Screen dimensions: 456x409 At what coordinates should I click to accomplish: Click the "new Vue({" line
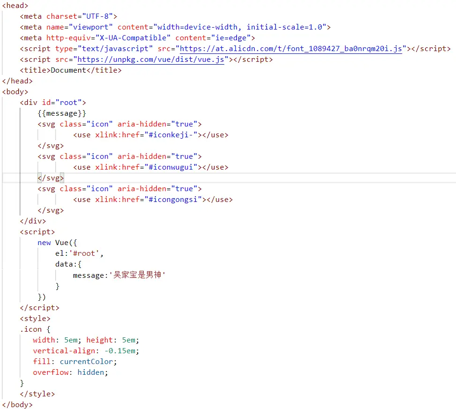(57, 243)
